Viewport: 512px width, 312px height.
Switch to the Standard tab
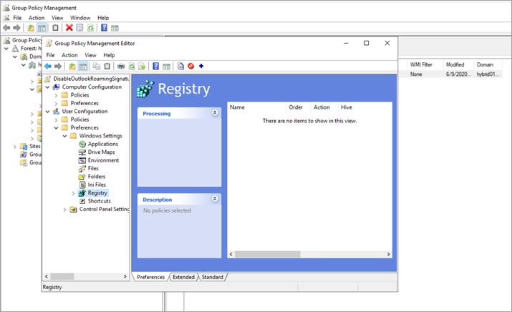click(212, 277)
